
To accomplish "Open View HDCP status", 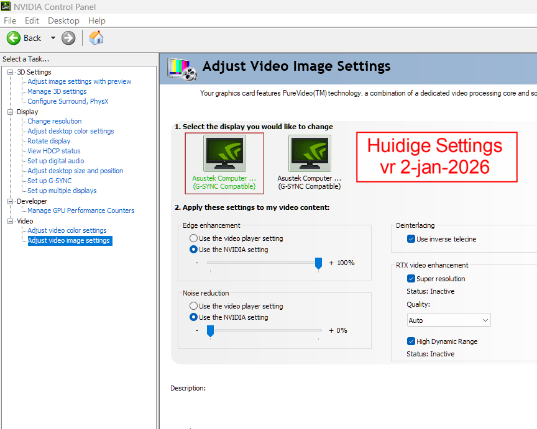I will 54,151.
